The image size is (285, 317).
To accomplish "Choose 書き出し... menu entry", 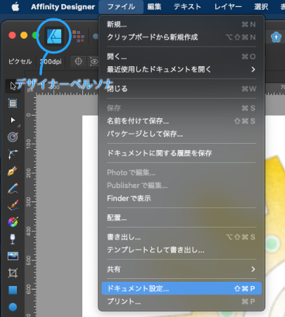I will point(182,237).
